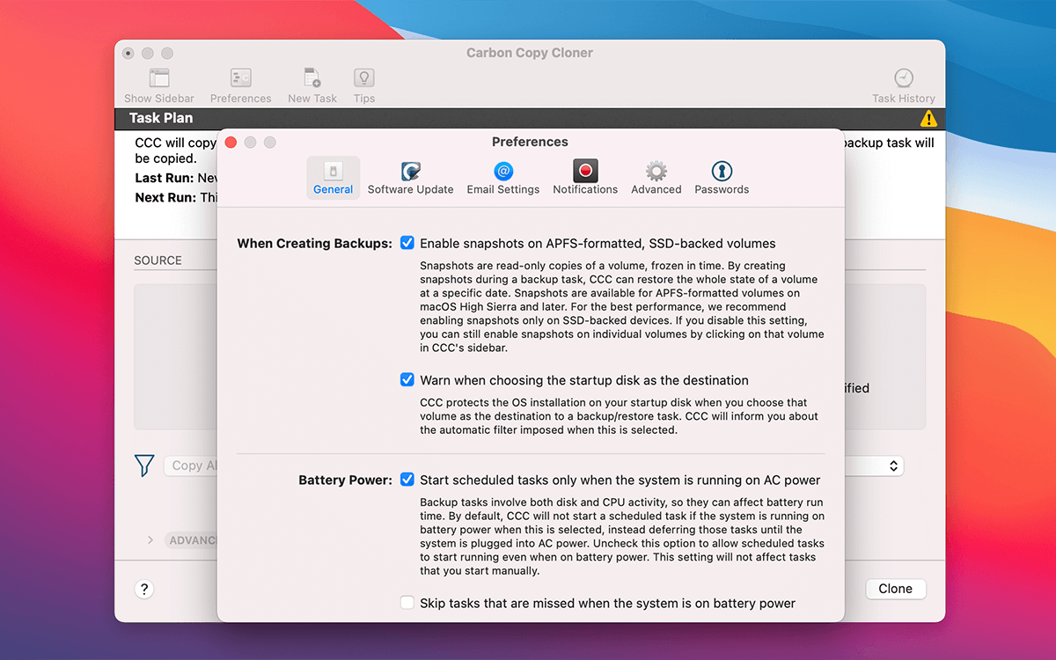
Task: Open the General preferences tab
Action: pyautogui.click(x=333, y=178)
